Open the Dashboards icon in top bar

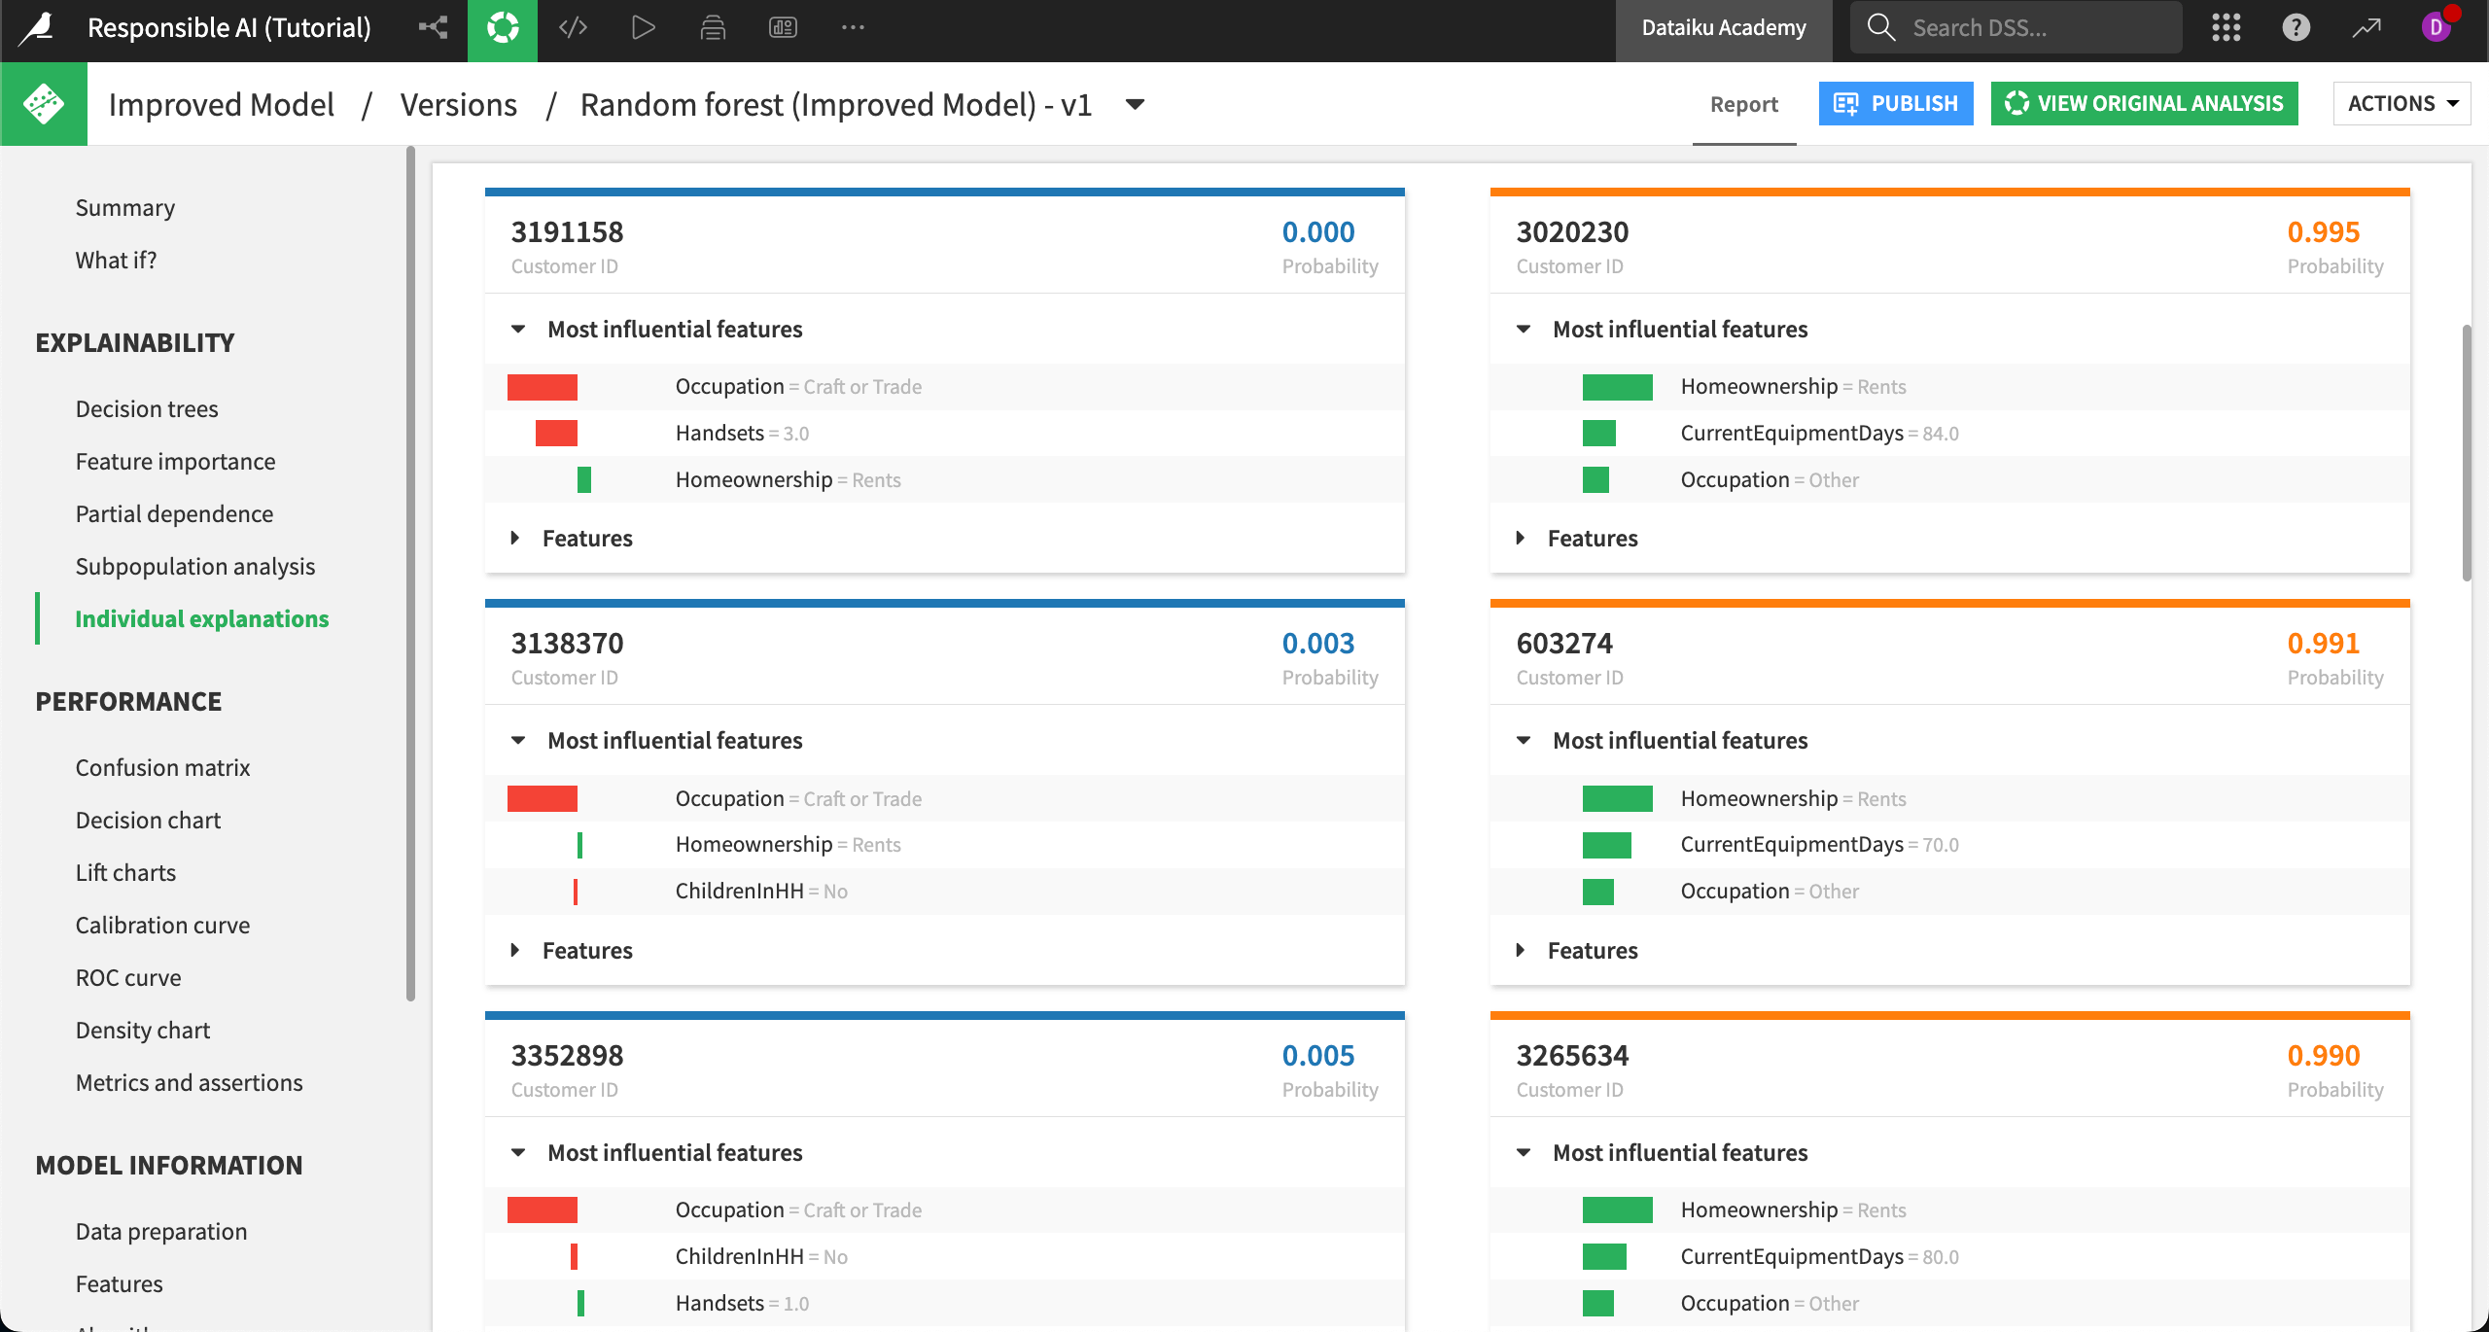783,27
